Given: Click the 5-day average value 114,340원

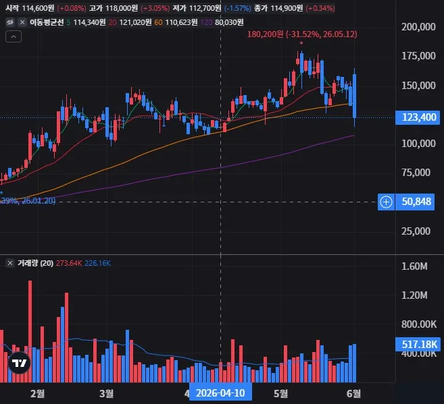Looking at the screenshot, I should coord(89,22).
